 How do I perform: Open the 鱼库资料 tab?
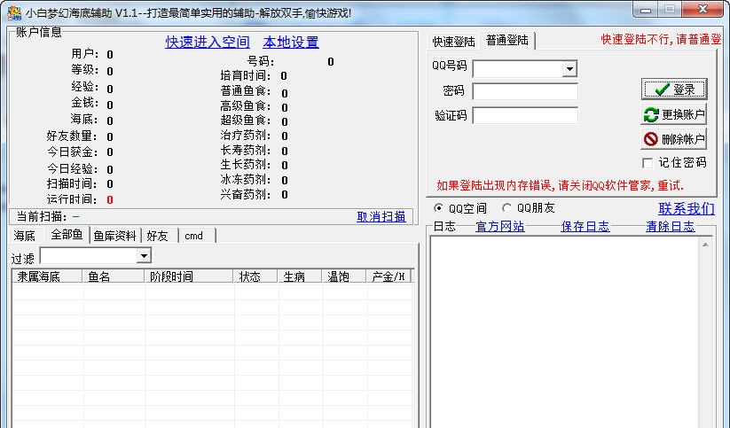pyautogui.click(x=114, y=236)
